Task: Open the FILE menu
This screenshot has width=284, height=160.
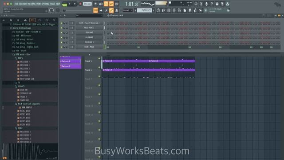Action: 16,4
